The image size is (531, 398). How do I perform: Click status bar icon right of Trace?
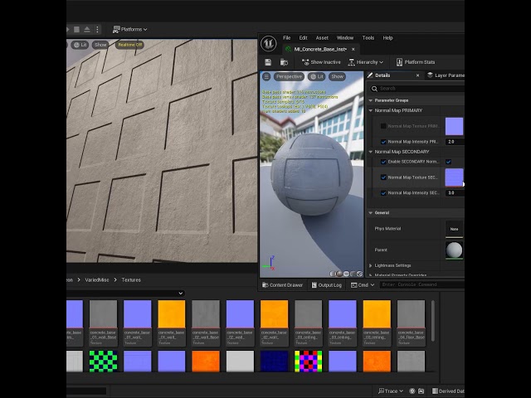[x=412, y=391]
